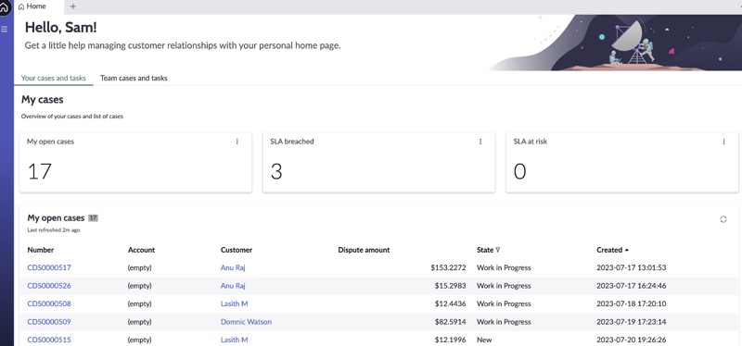Viewport: 742px width, 346px height.
Task: Open the options menu on My open cases card
Action: click(237, 142)
